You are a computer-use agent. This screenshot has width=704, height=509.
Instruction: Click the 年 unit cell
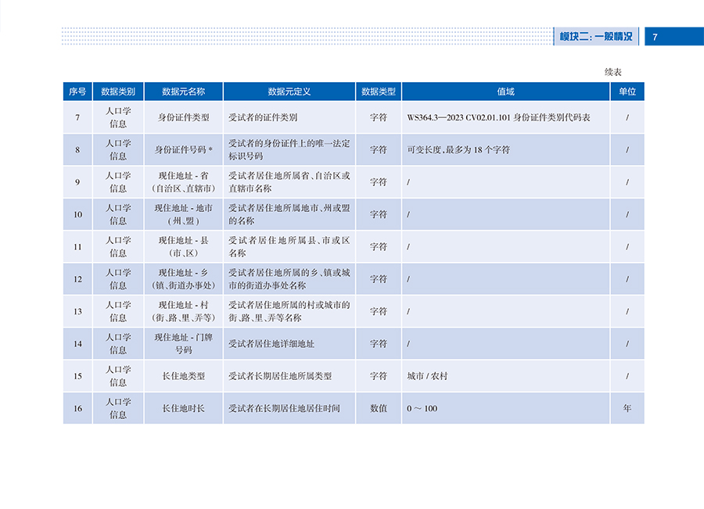click(x=627, y=408)
